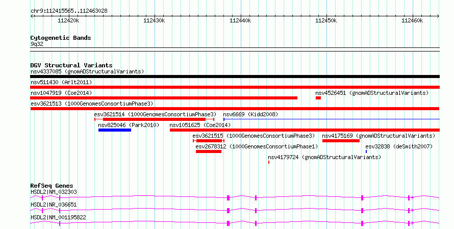
Task: Click the nsv511430 (Arlt2011) label
Action: coord(61,82)
